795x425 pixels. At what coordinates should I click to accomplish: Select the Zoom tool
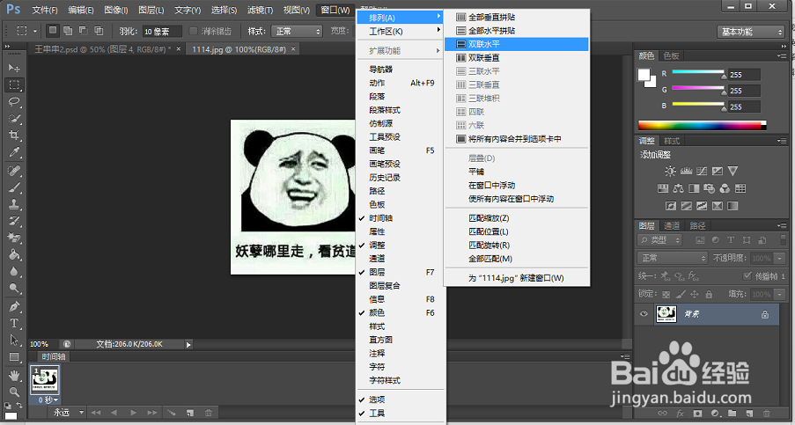click(x=14, y=392)
